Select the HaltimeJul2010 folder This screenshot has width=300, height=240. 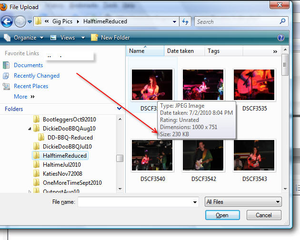pos(62,165)
